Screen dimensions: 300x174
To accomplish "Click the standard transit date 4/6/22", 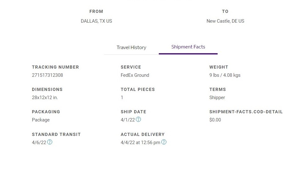I will click(x=39, y=143).
